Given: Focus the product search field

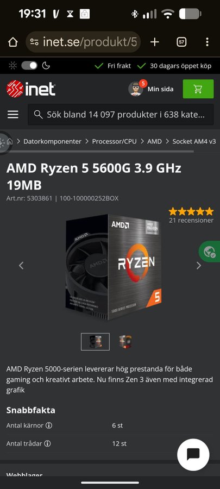Looking at the screenshot, I should coord(121,115).
